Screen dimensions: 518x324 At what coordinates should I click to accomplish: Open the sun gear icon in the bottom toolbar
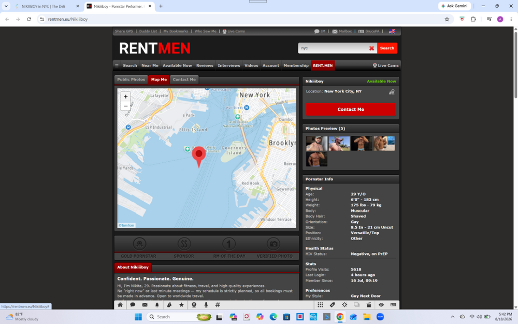[344, 305]
